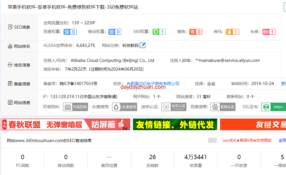286x175 pixels.
Task: Click the mobile weight badge showing 0
Action: tap(115, 32)
